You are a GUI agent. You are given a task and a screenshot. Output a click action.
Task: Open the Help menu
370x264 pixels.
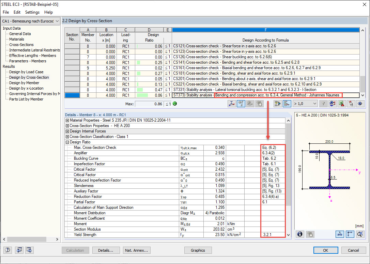point(48,12)
